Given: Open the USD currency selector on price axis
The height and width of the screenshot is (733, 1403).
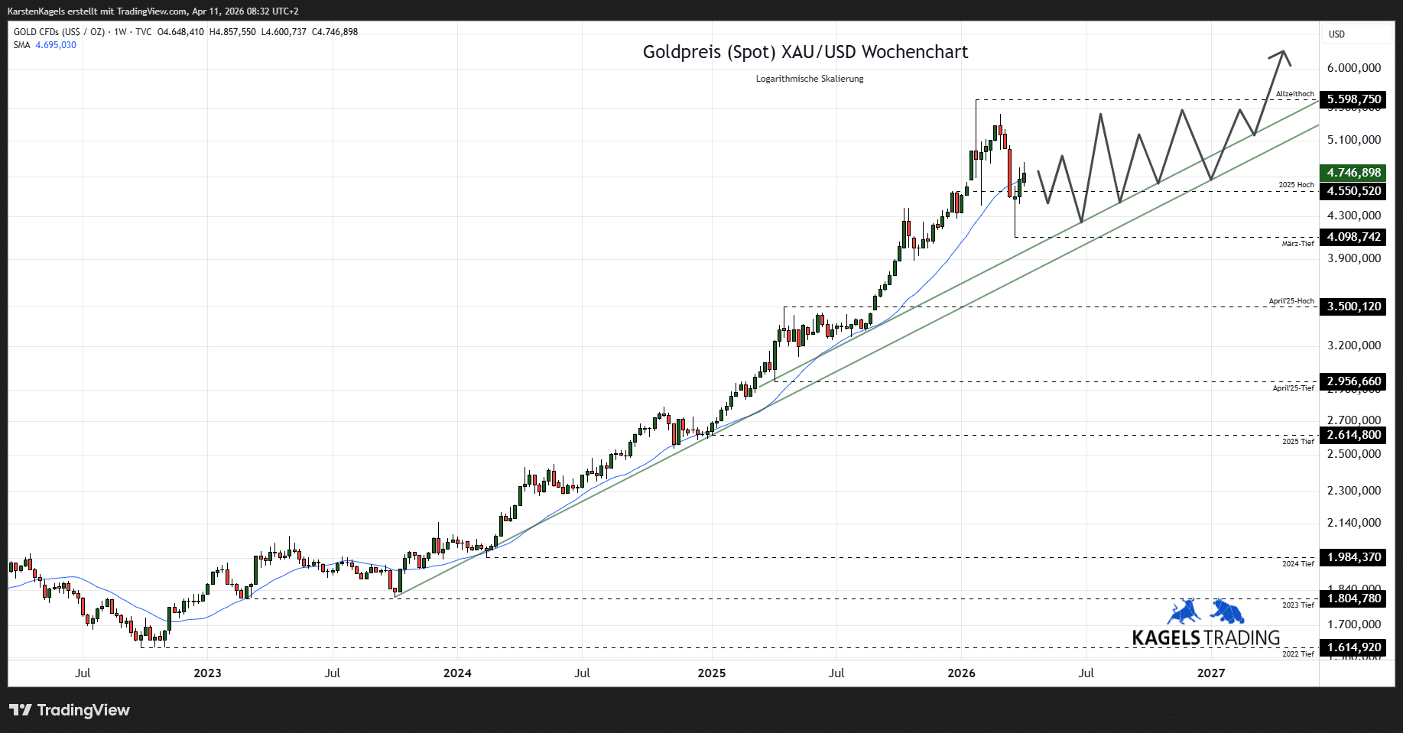Looking at the screenshot, I should [1336, 34].
